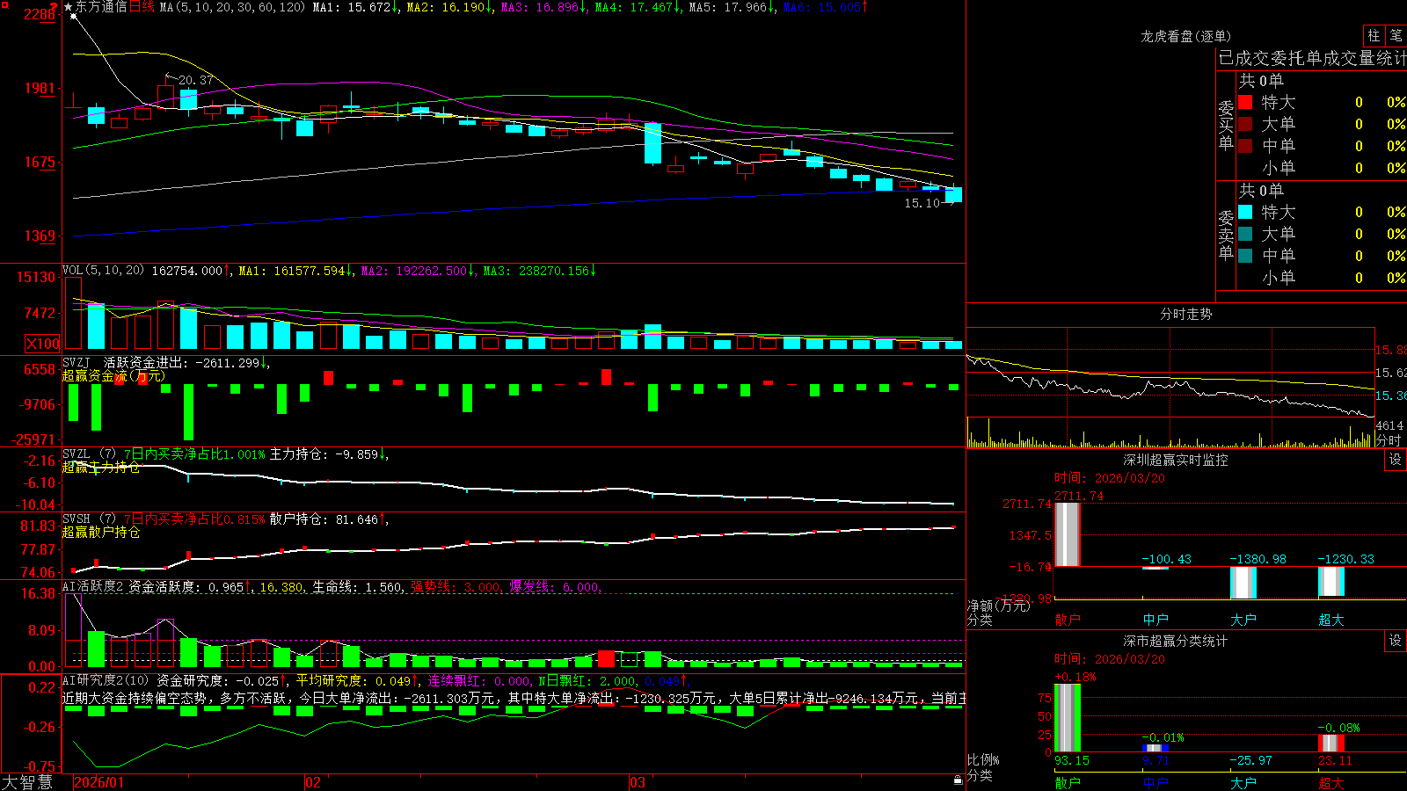
Task: Click the 超赢散户持仓 label
Action: (101, 532)
